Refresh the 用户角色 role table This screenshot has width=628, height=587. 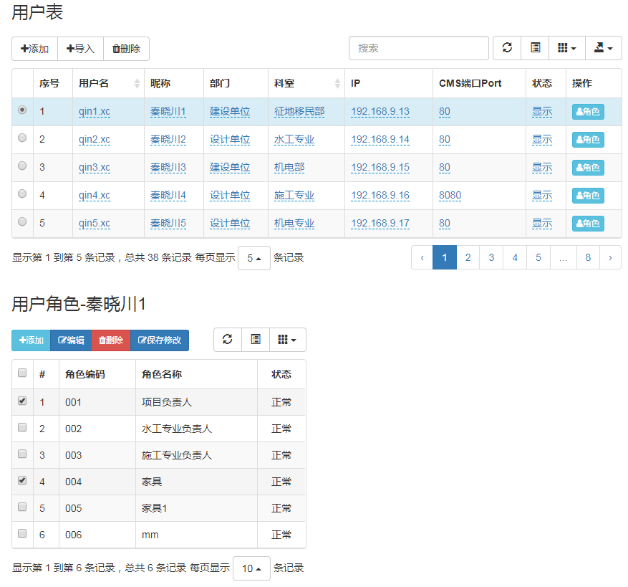point(227,340)
